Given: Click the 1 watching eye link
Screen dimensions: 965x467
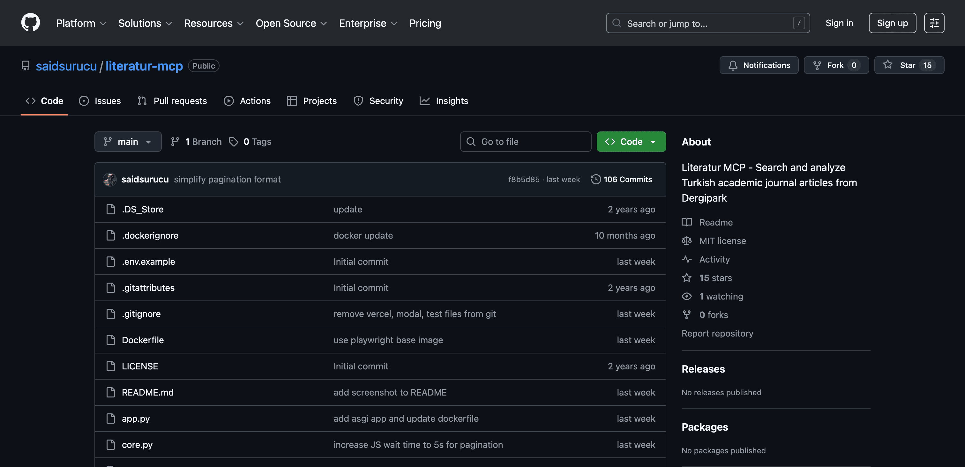Looking at the screenshot, I should point(686,296).
